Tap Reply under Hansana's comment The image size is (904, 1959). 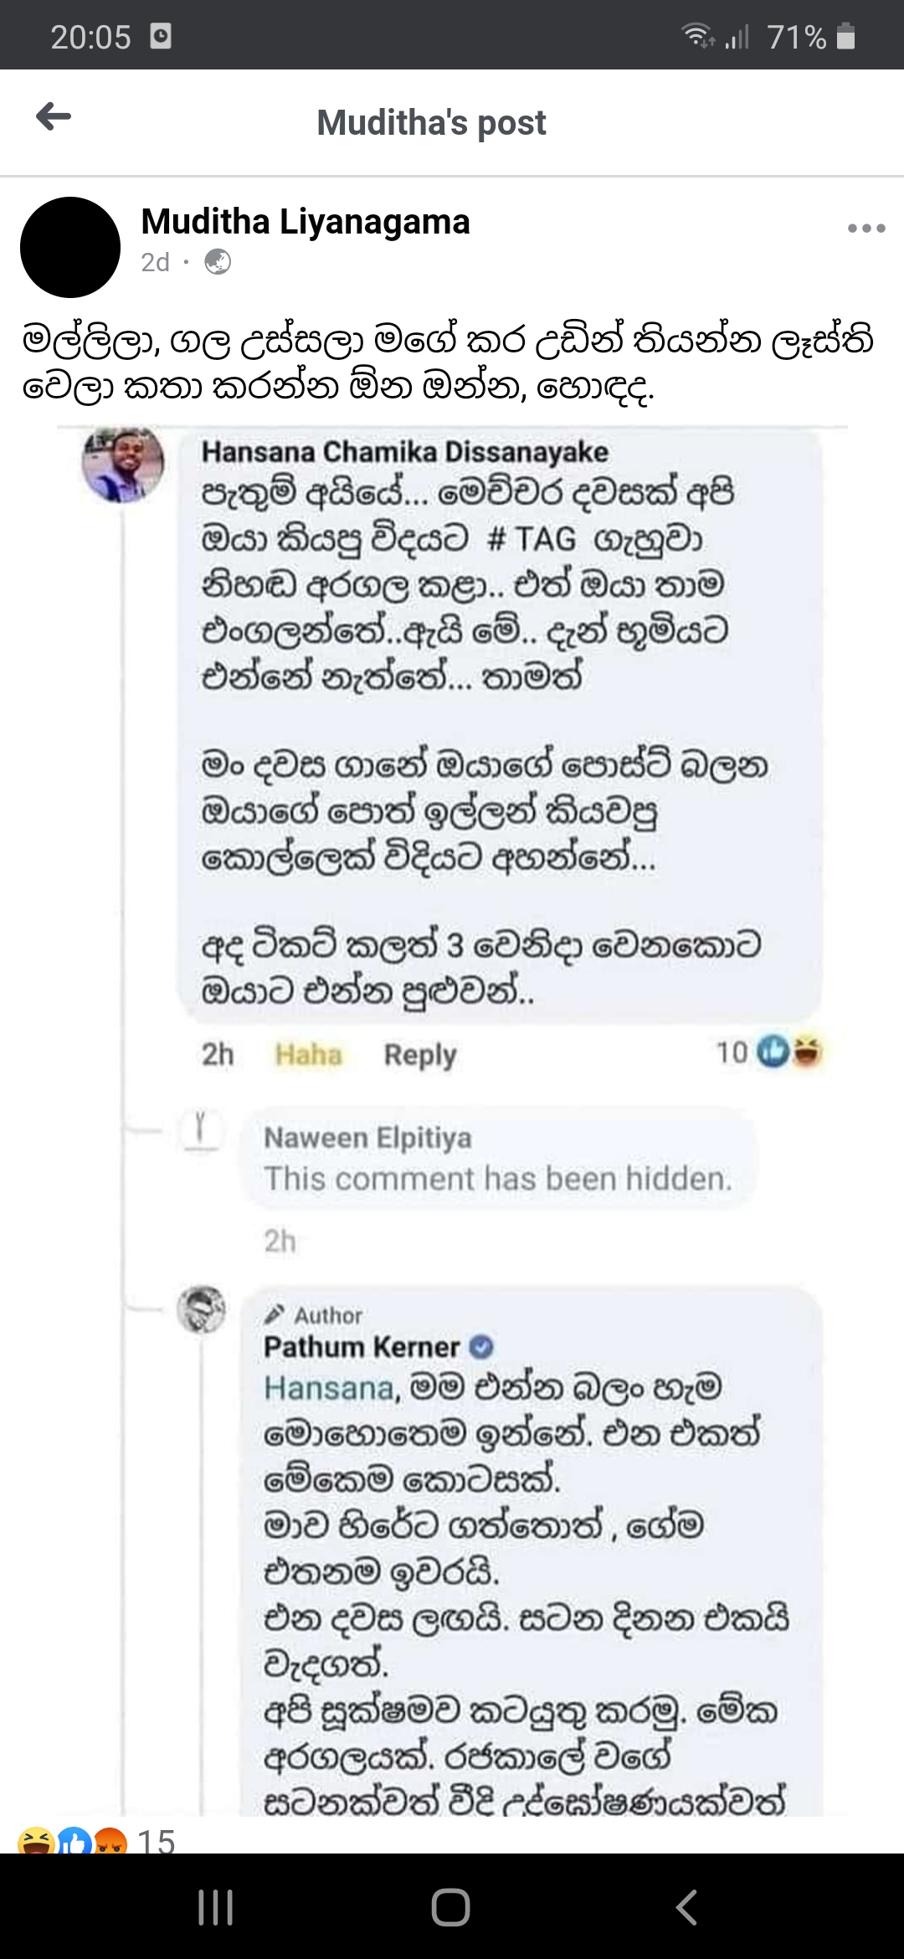(x=420, y=1055)
